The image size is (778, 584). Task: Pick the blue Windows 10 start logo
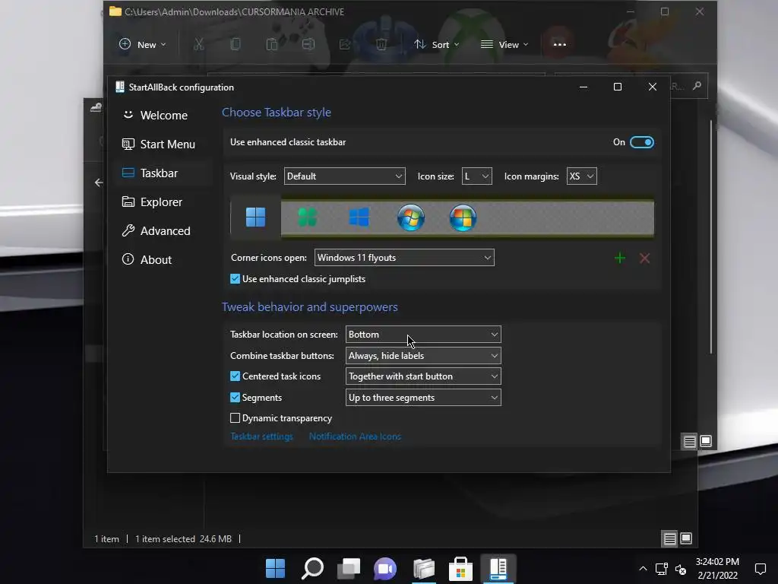(359, 217)
